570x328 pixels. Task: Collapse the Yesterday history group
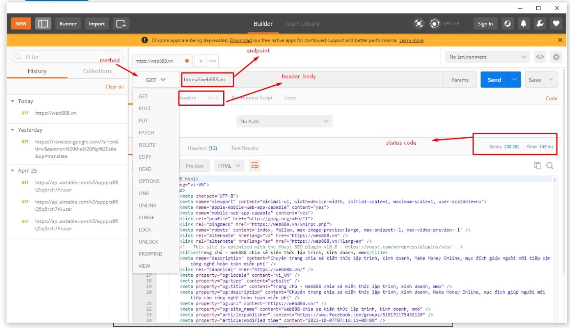[x=12, y=130]
